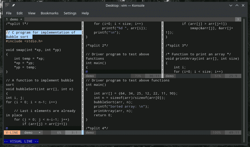Click the V-LINE mode indicator
Image resolution: width=250 pixels, height=147 pixels.
click(12, 132)
